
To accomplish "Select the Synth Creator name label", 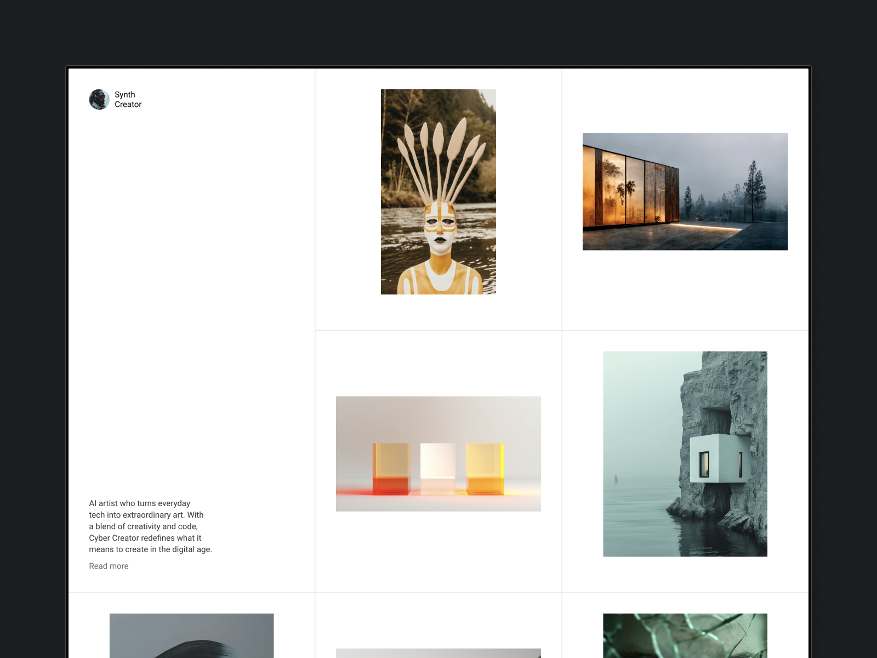I will coord(127,99).
